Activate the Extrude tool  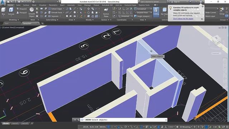[x=11, y=11]
